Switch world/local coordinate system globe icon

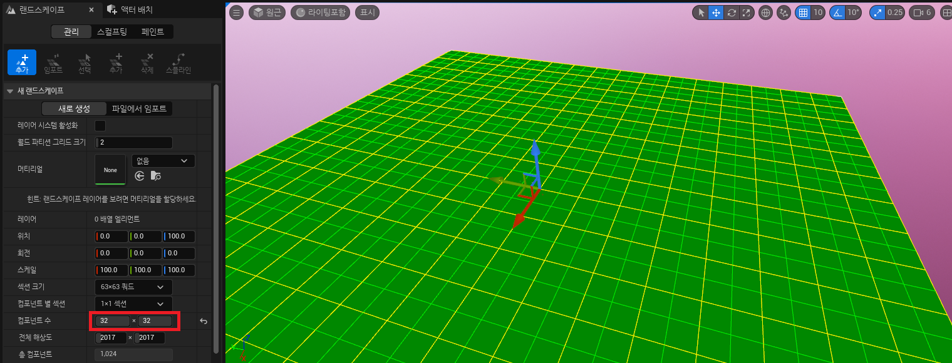[x=765, y=13]
